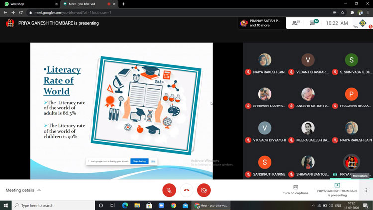Select the Meet browser tab
Viewport: 373px width, 210px height.
(x=85, y=4)
